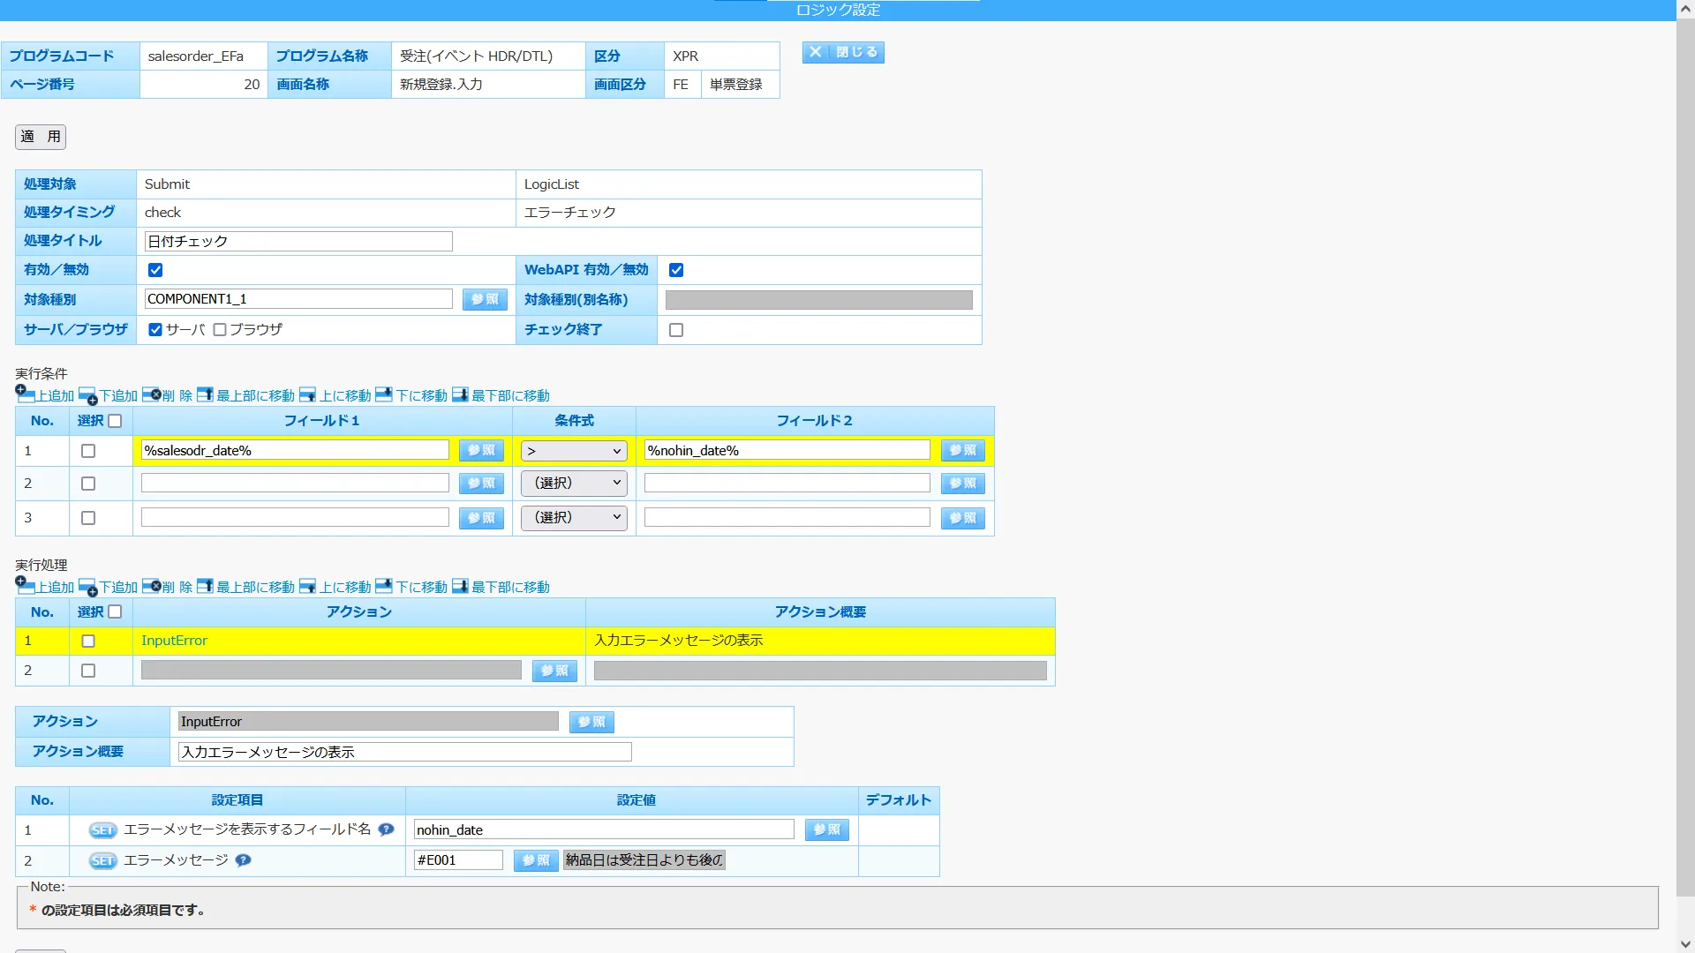Click 参照 for %nohin_date% field
The height and width of the screenshot is (953, 1695).
962,450
